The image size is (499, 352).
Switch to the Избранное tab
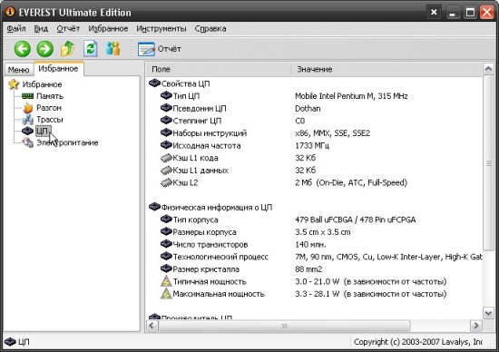pos(58,69)
